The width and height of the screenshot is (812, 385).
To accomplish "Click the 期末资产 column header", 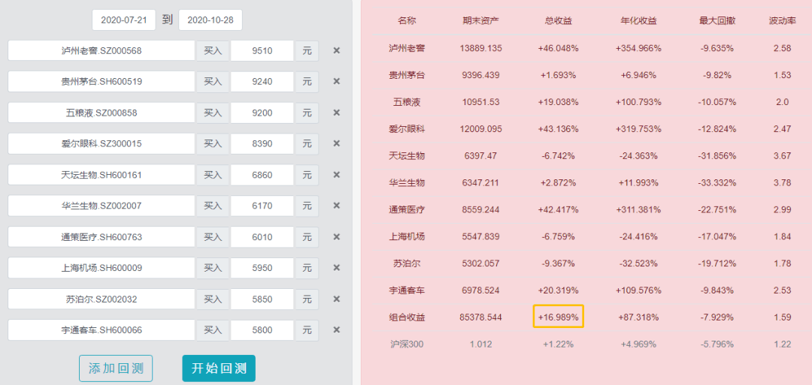I will tap(480, 21).
